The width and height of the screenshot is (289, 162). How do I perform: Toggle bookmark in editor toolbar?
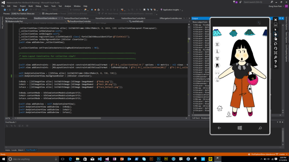click(144, 10)
